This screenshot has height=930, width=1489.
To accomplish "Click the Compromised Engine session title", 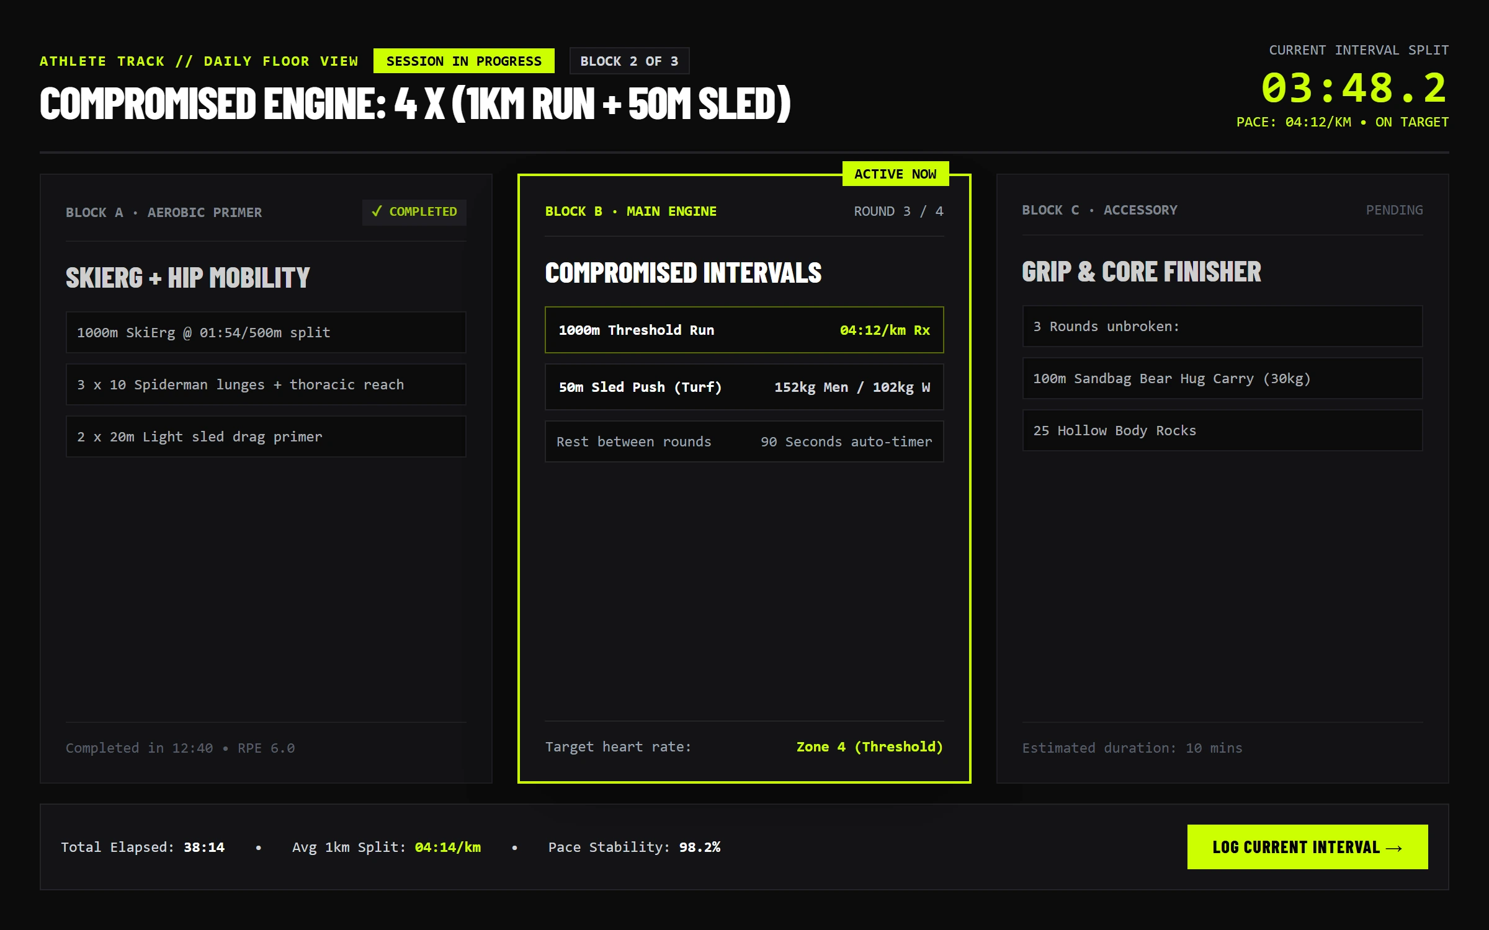I will click(415, 103).
